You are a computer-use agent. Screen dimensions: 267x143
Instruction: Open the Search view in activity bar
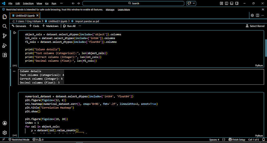coord(5,26)
